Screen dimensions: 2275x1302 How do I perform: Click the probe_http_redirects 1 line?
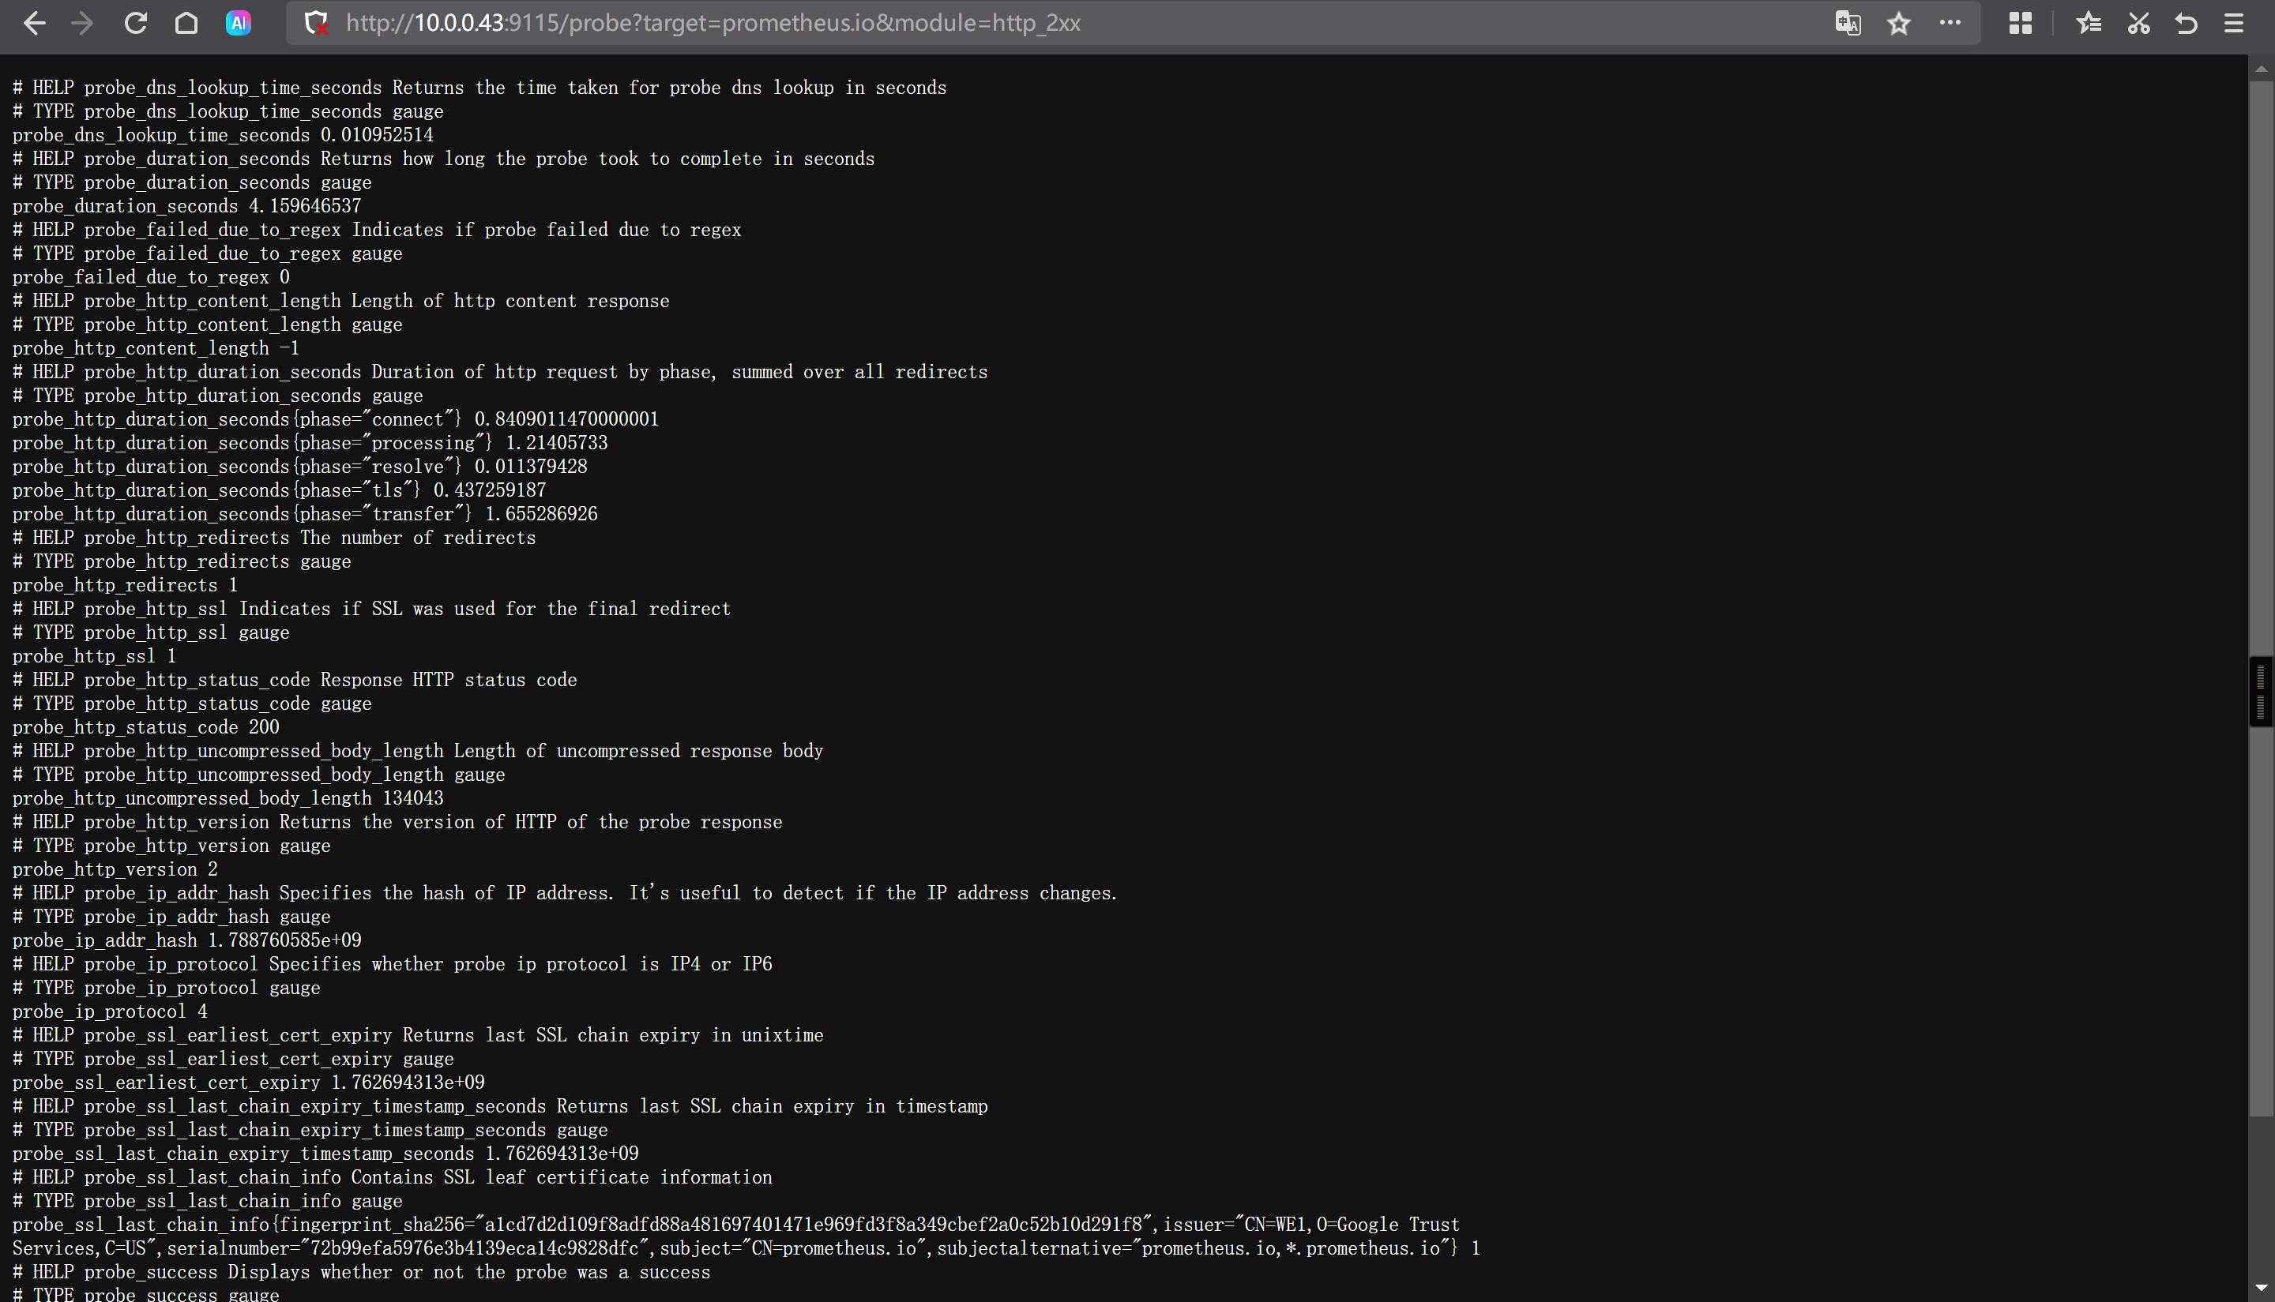coord(126,585)
